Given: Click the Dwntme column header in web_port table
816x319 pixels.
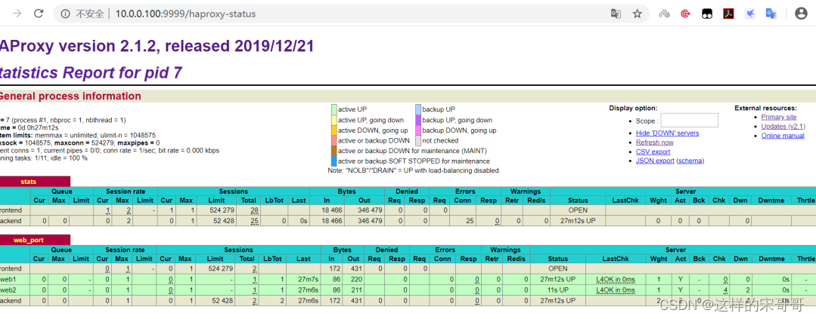Looking at the screenshot, I should 771,259.
